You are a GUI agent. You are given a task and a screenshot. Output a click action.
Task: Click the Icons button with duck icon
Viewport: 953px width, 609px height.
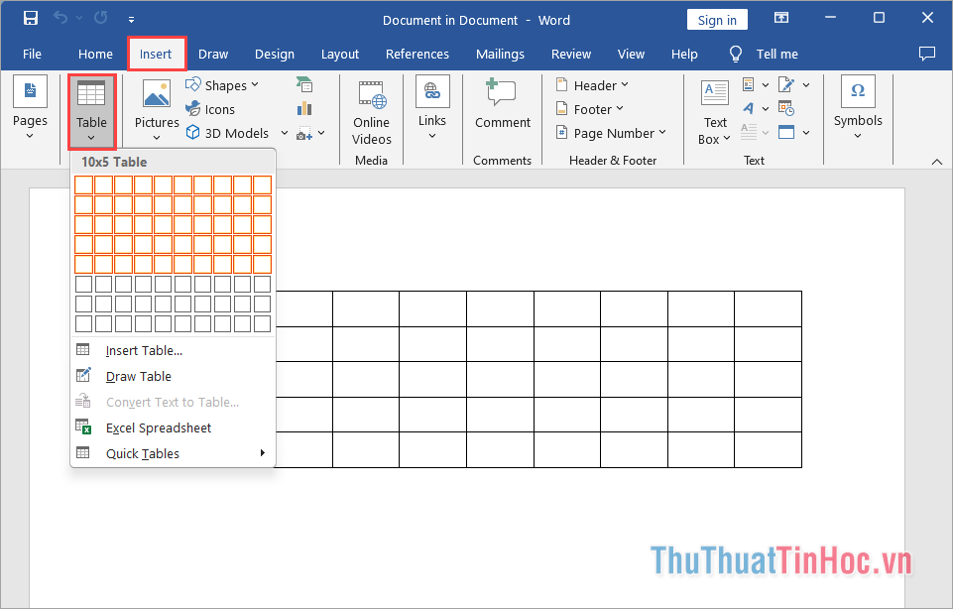[210, 109]
